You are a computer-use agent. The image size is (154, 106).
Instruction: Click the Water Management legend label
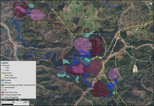click(x=11, y=97)
